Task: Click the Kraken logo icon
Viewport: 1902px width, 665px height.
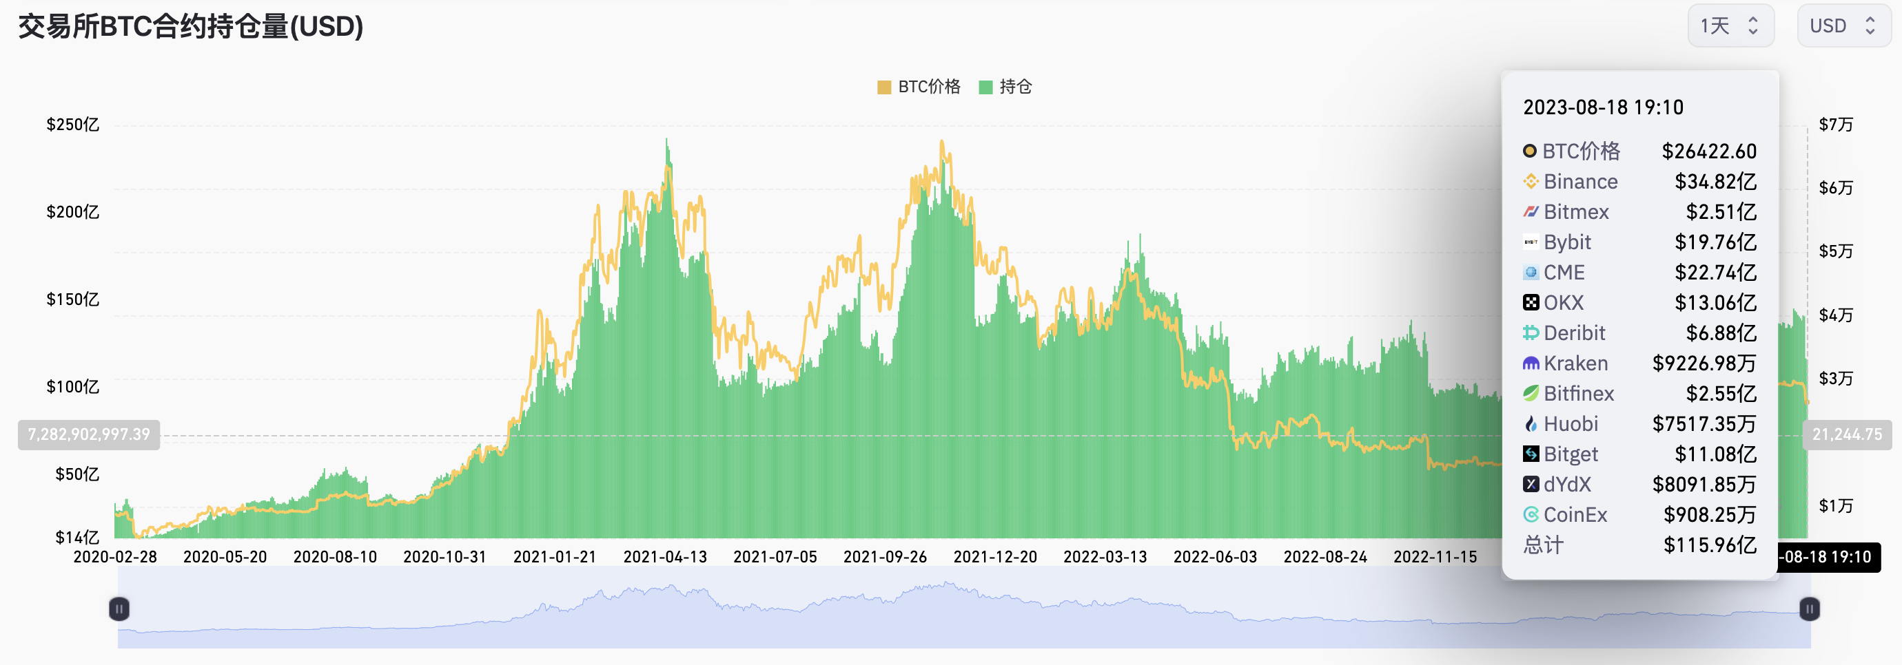Action: [x=1531, y=363]
